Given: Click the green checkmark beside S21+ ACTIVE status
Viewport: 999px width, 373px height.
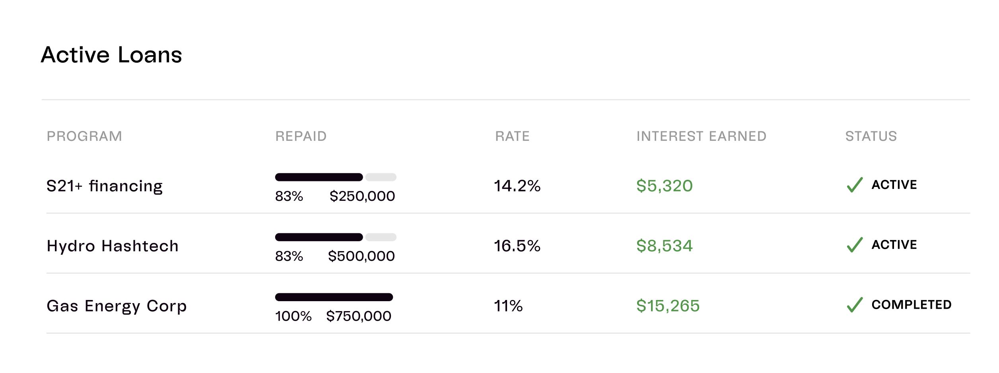Looking at the screenshot, I should [x=855, y=185].
